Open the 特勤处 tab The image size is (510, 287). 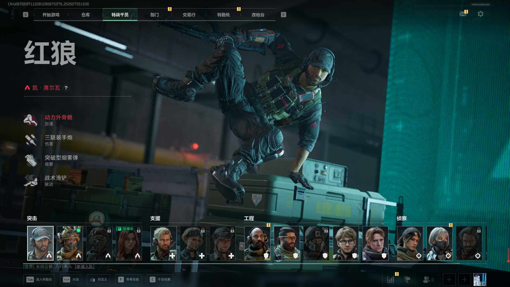click(223, 15)
